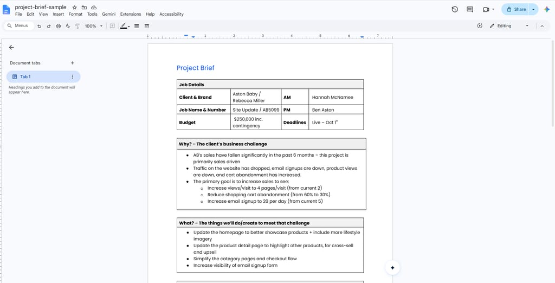Click the Hannah McNamee cell
This screenshot has width=555, height=283.
[336, 97]
